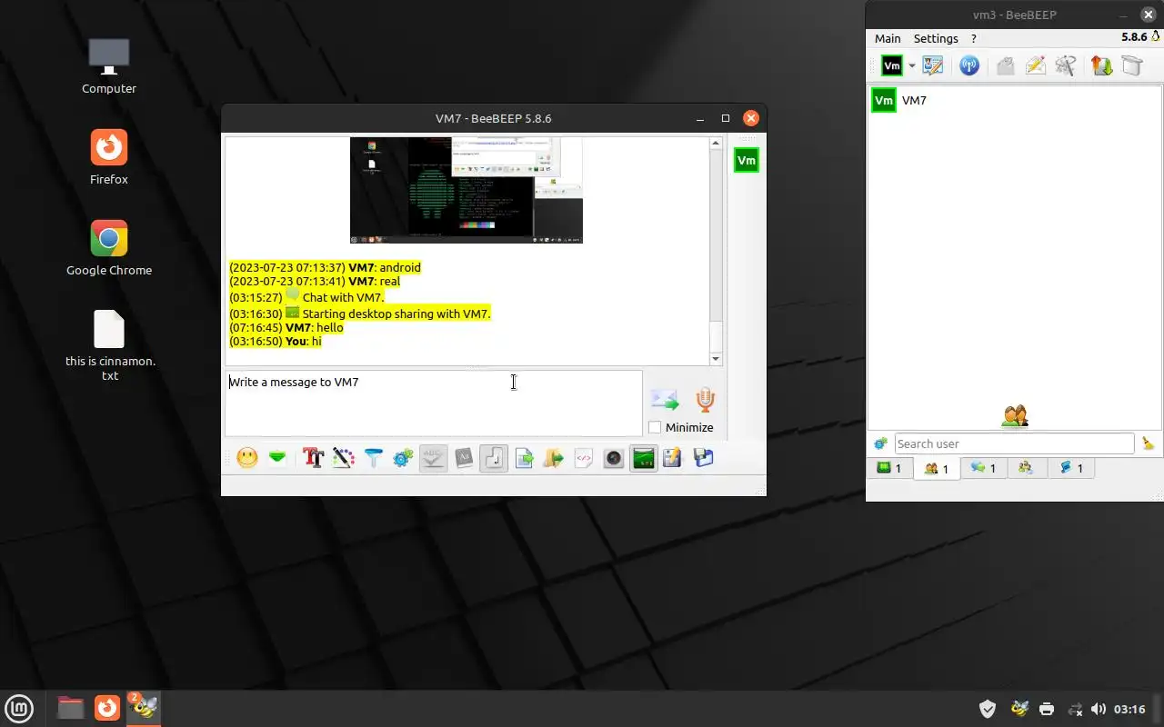
Task: Send a file using document arrow icon
Action: click(x=525, y=458)
